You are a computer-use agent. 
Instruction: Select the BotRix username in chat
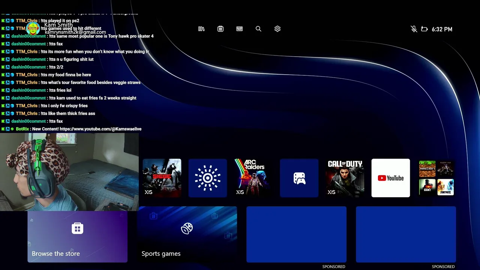point(22,129)
